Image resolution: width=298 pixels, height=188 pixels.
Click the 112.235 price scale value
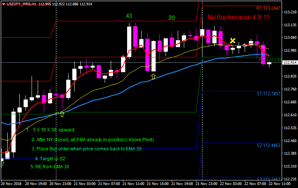[290, 179]
